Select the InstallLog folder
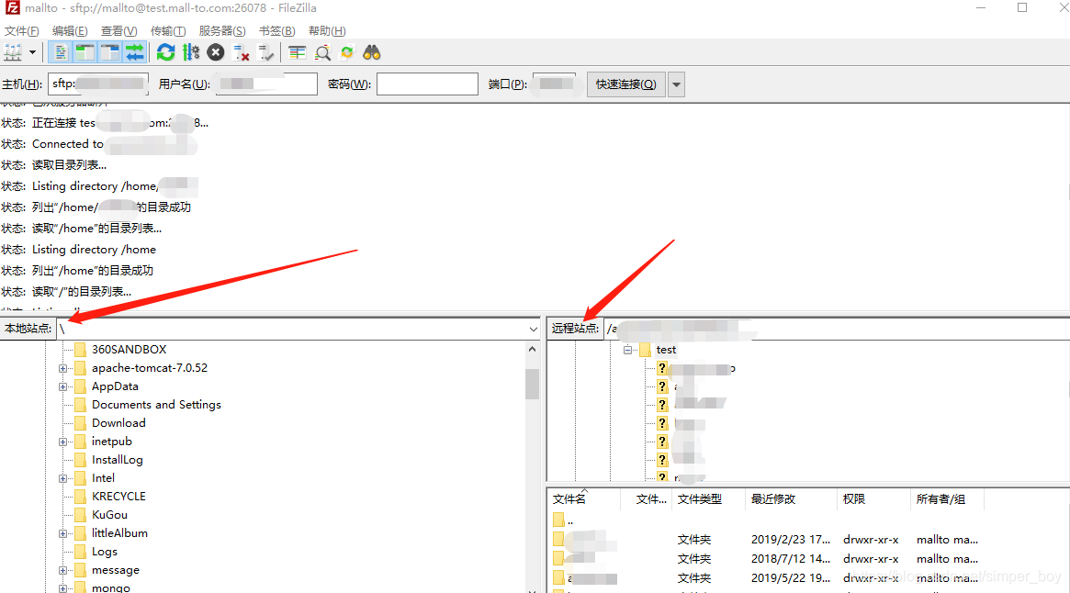Image resolution: width=1070 pixels, height=593 pixels. tap(118, 460)
